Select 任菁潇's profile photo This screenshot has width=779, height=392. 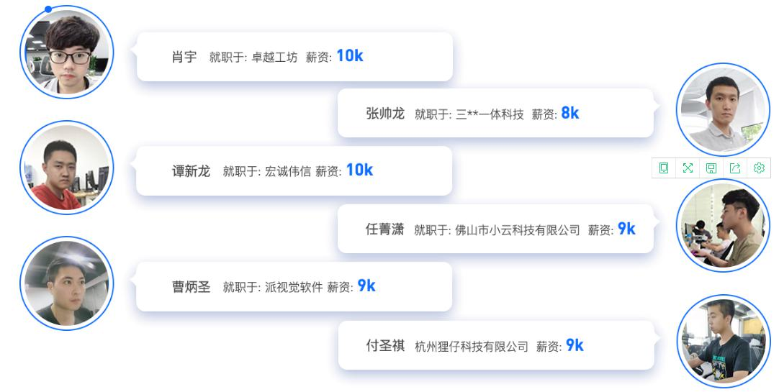[723, 225]
